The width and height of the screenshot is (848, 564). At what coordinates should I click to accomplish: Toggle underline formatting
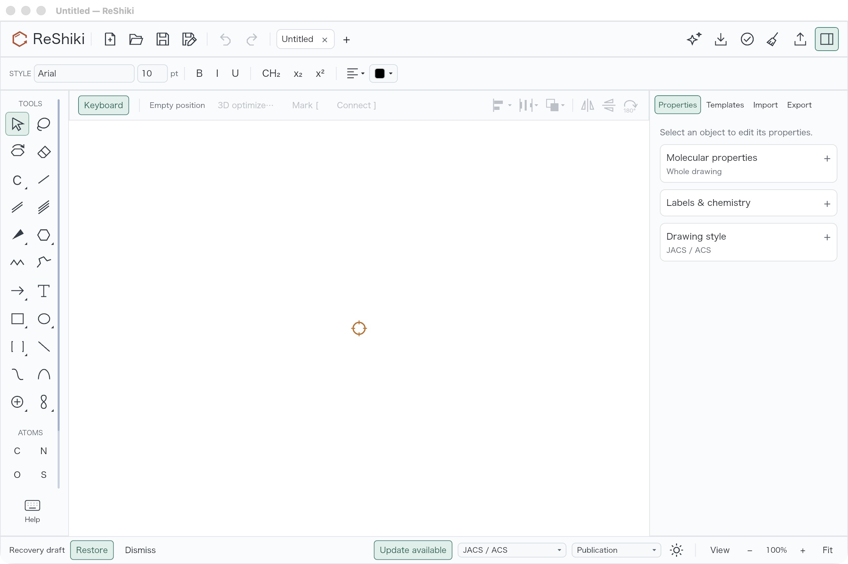(236, 73)
